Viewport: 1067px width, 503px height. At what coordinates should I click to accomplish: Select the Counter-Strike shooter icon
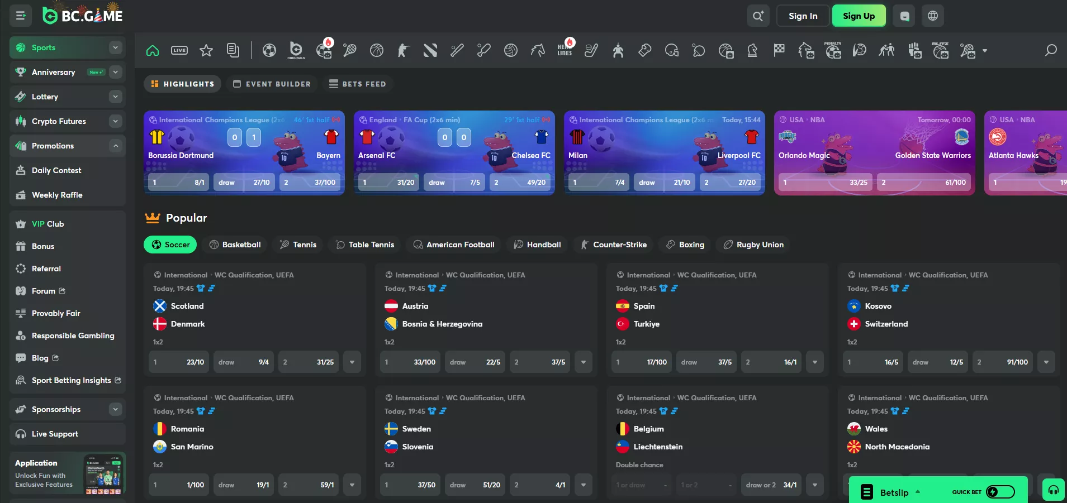point(404,50)
